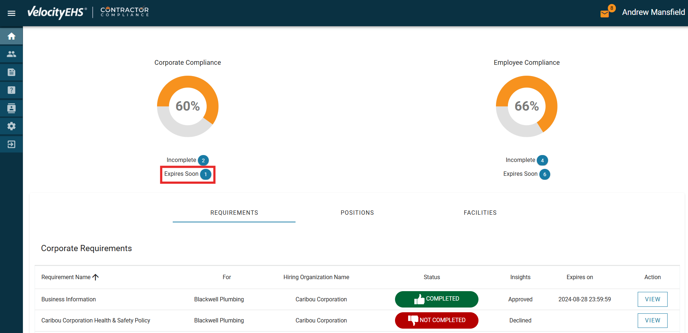Open the Settings gear sidebar icon
This screenshot has width=688, height=333.
click(x=11, y=126)
